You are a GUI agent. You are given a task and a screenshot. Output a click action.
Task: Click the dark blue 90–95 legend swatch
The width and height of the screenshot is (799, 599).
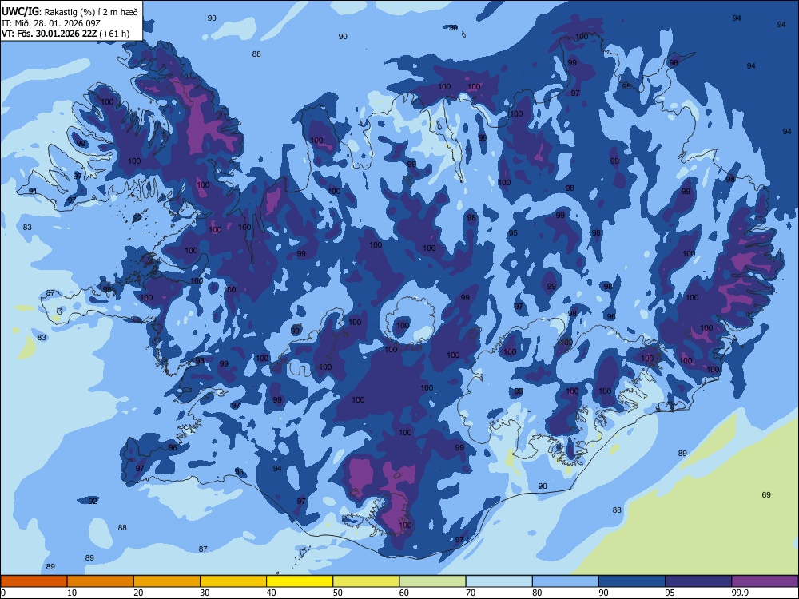point(632,581)
